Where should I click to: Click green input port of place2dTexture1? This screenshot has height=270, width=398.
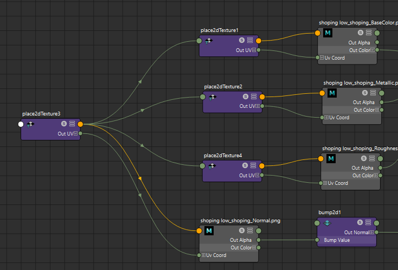pyautogui.click(x=199, y=41)
